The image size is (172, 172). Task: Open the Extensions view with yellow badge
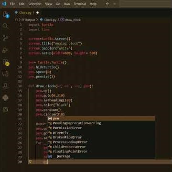point(6,63)
